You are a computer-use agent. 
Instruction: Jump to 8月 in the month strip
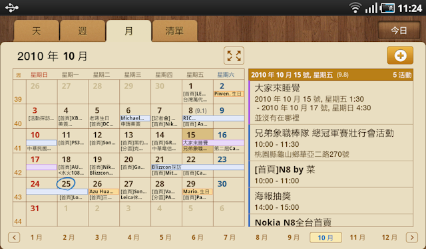262,238
